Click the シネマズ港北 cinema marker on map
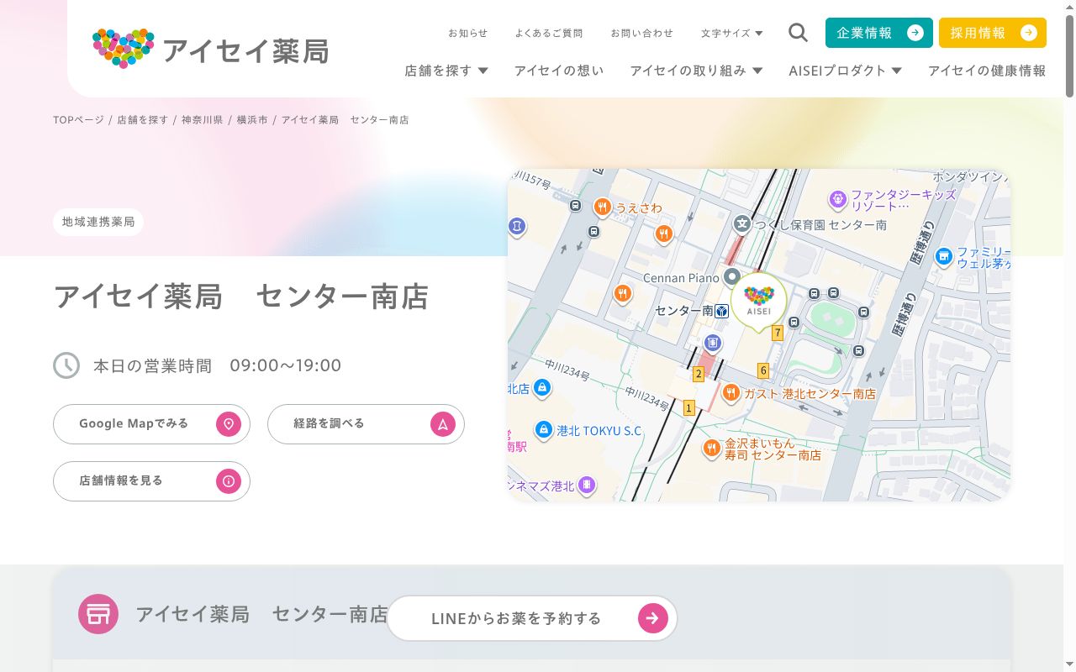Image resolution: width=1076 pixels, height=672 pixels. [x=588, y=486]
